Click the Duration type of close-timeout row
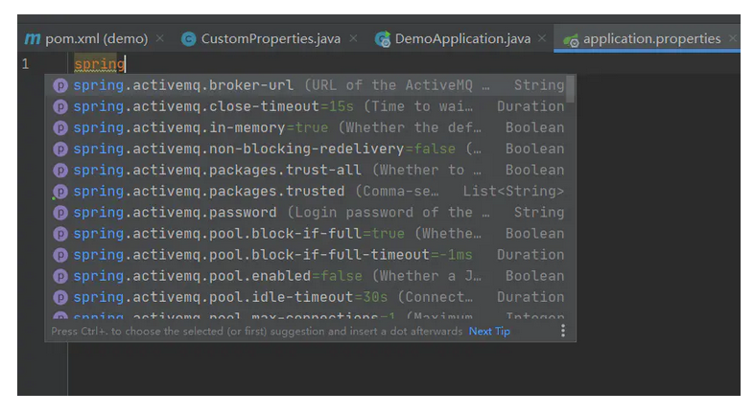754x414 pixels. click(x=530, y=106)
